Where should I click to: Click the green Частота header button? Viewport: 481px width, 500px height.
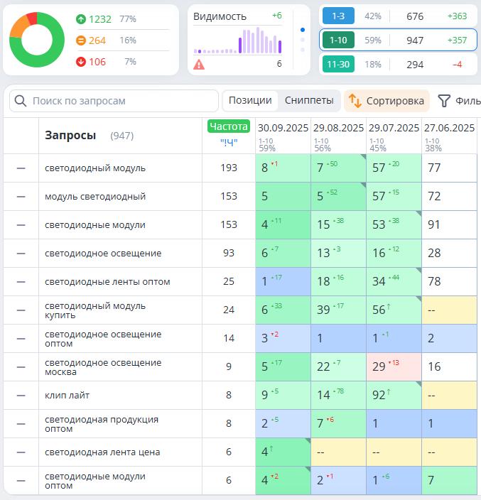point(228,126)
